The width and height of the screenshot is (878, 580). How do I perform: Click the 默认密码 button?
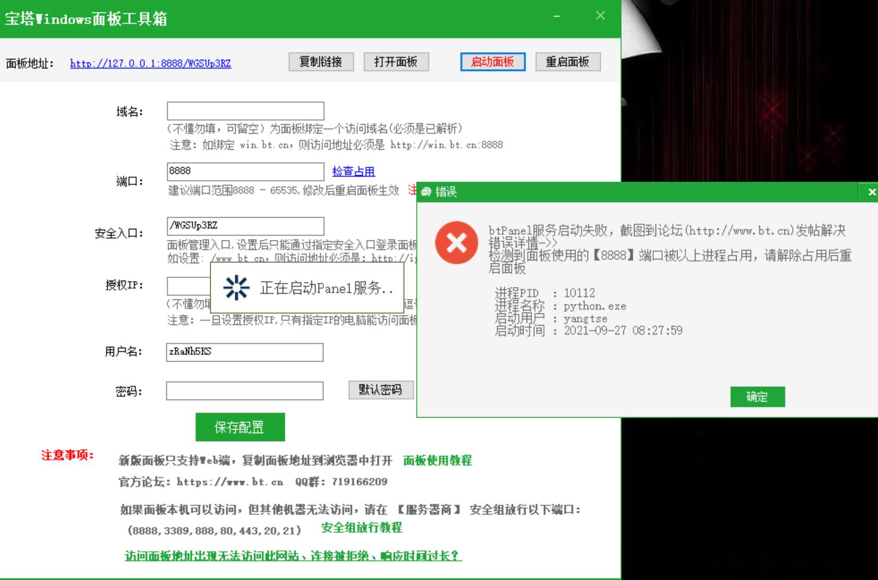tap(381, 390)
